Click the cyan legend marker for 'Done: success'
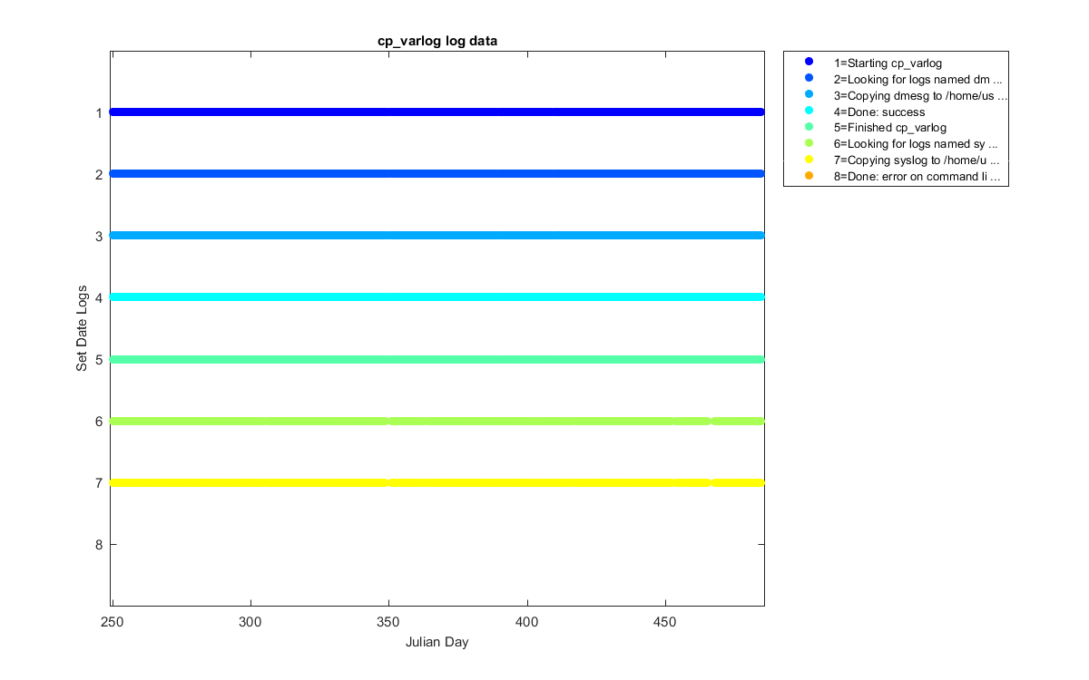The image size is (1089, 680). (809, 111)
